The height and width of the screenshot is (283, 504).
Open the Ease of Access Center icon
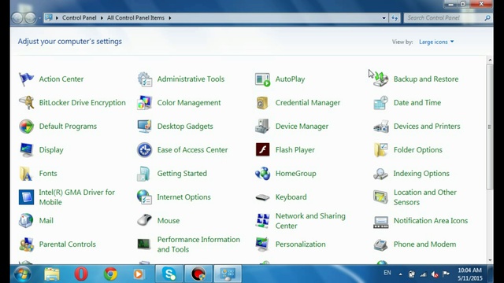[145, 150]
